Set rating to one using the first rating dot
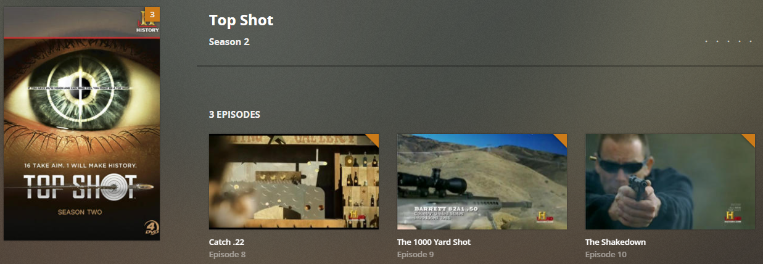Screen dimensions: 763x264 point(707,42)
